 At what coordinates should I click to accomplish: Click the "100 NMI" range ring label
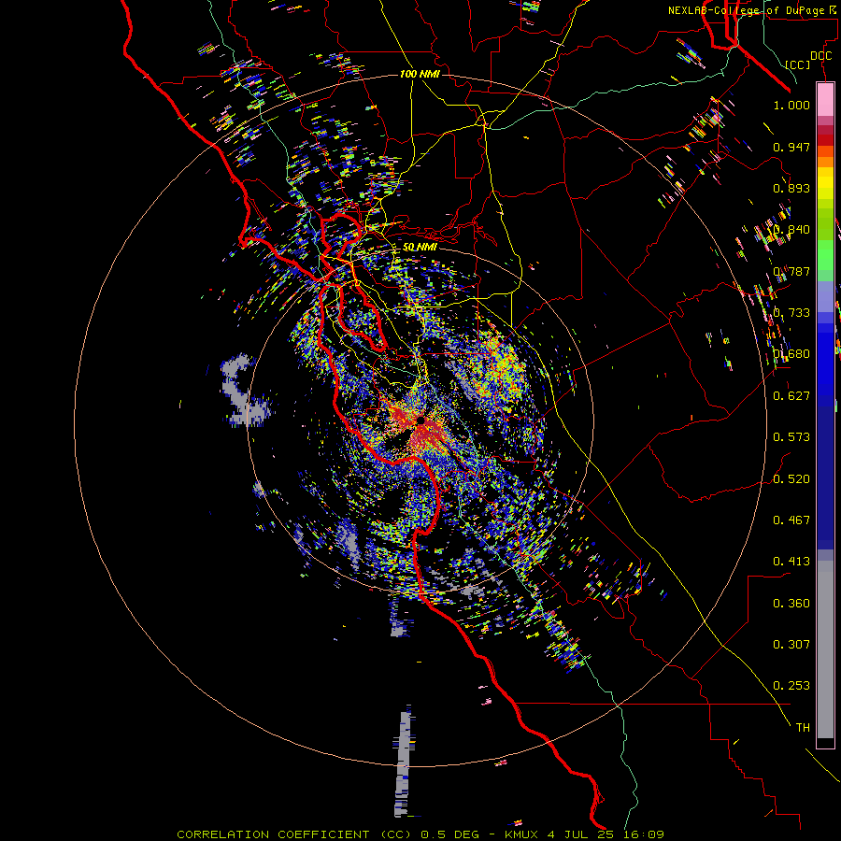pos(420,74)
